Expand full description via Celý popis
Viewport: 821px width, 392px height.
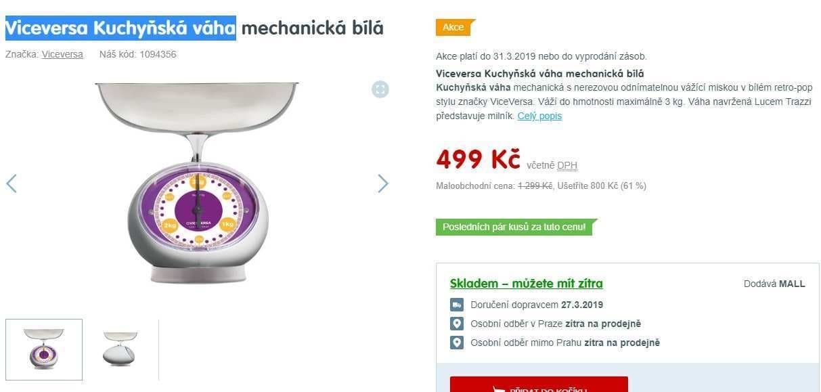[539, 116]
